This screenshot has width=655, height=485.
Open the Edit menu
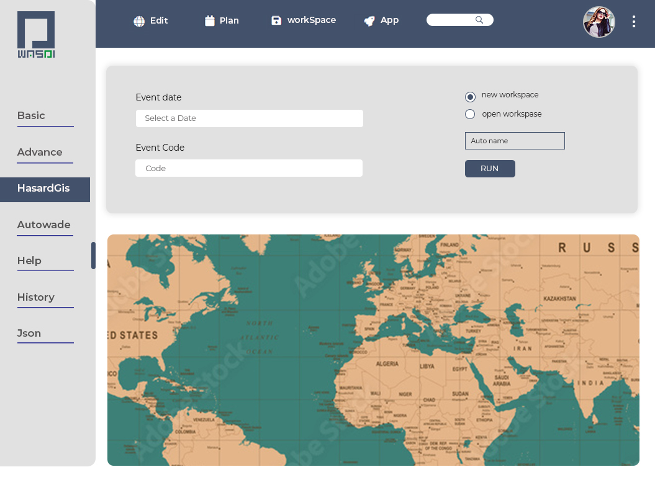[159, 20]
